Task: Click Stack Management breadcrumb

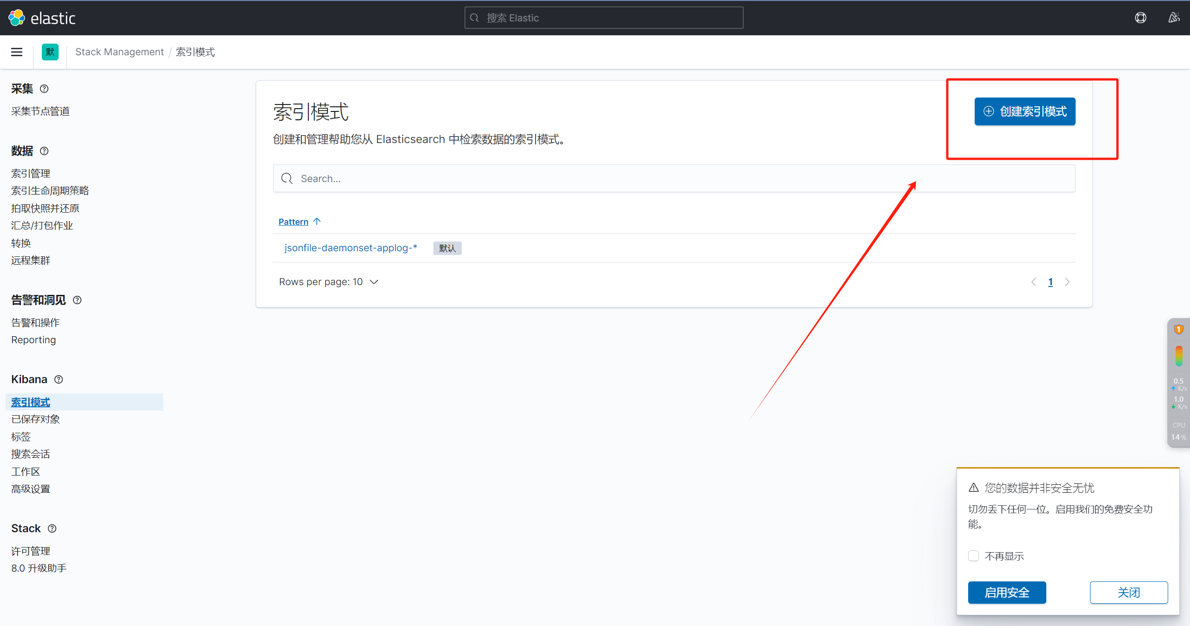Action: (x=120, y=52)
